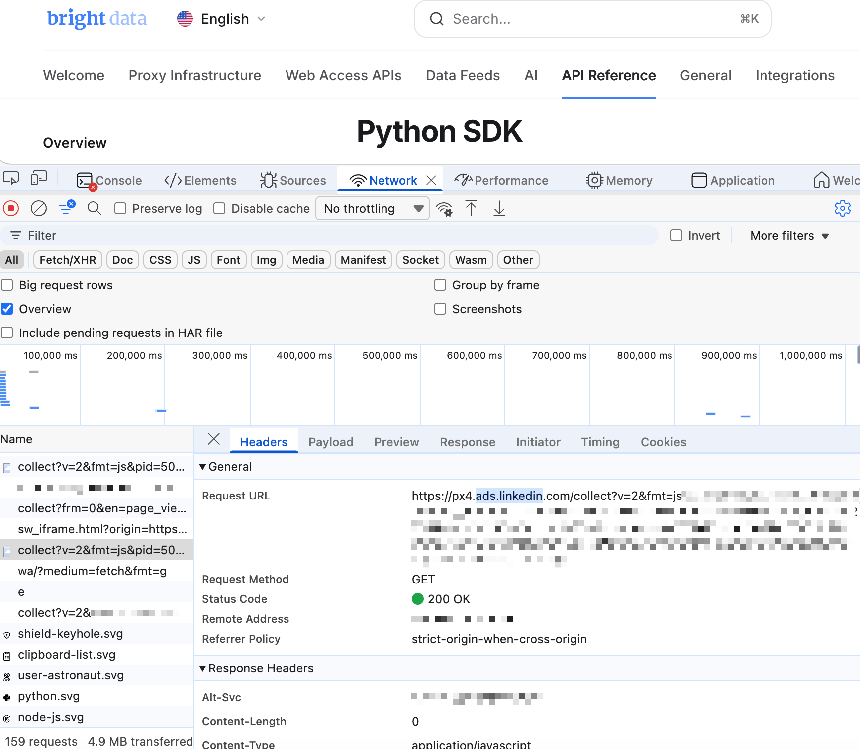Screen dimensions: 860x749
Task: Collapse the Response Headers section
Action: point(202,668)
